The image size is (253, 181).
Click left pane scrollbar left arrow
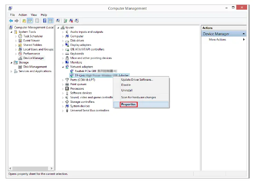(x=10, y=168)
